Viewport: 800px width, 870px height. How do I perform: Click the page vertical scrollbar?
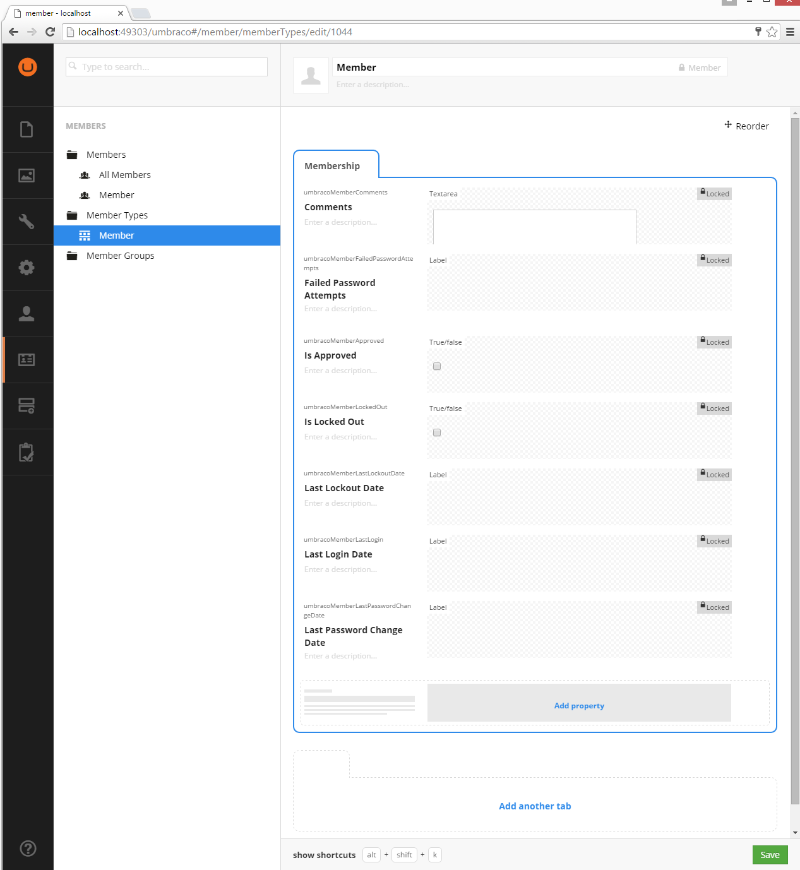[795, 461]
